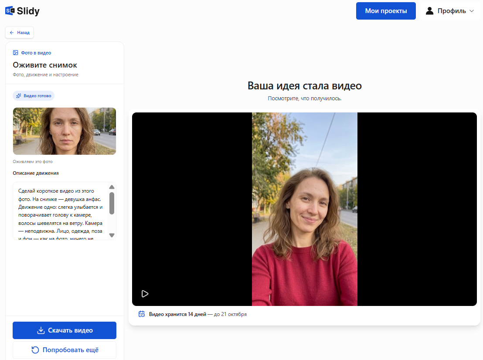Click the description scrollbar thumb
The image size is (483, 360).
point(112,203)
